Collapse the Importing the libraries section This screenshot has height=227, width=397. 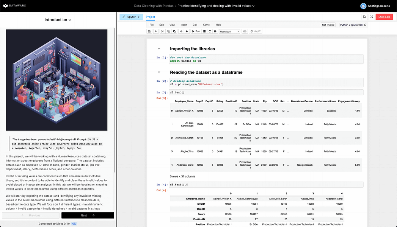pyautogui.click(x=158, y=48)
